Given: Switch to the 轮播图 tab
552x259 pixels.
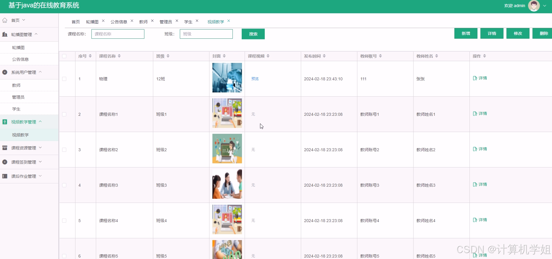Looking at the screenshot, I should click(92, 22).
